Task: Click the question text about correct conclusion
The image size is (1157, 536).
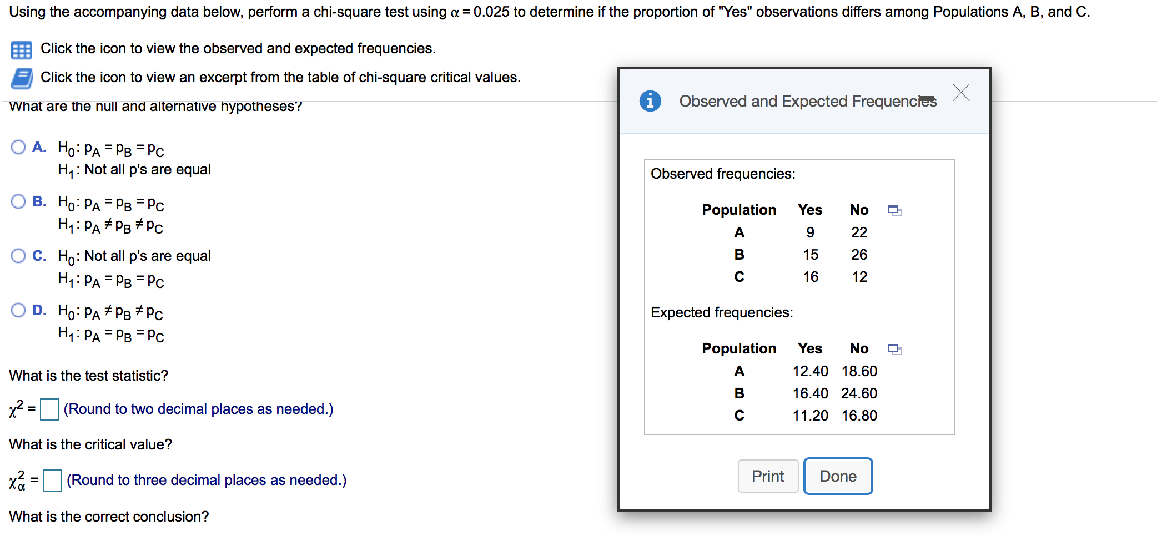Action: coord(109,517)
